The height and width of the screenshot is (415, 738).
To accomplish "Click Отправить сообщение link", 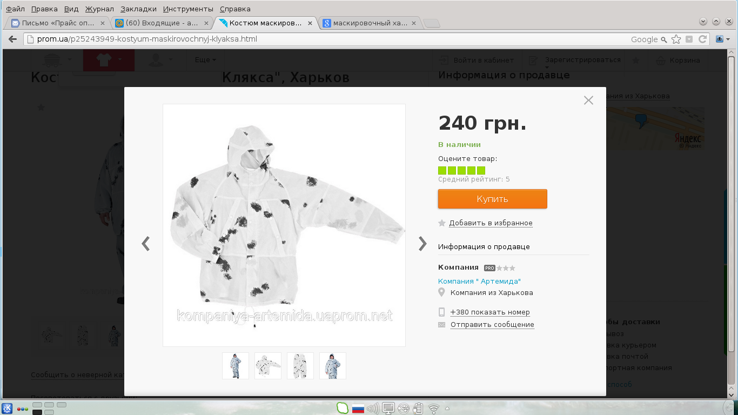I will pyautogui.click(x=492, y=324).
